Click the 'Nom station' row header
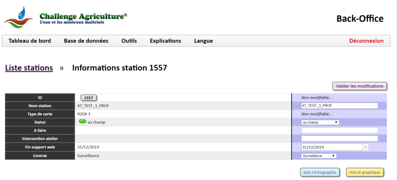The height and width of the screenshot is (180, 397). (x=40, y=106)
